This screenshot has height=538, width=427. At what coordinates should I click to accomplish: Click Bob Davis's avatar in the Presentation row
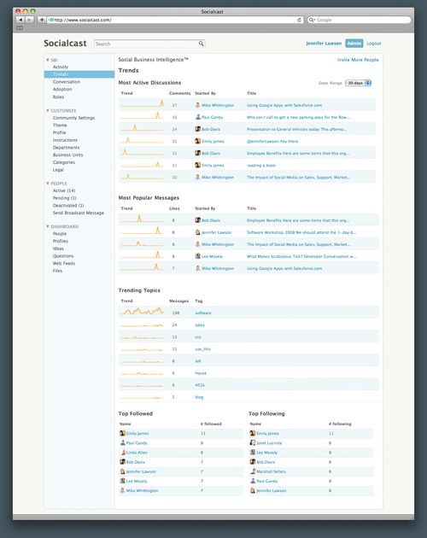pyautogui.click(x=198, y=129)
